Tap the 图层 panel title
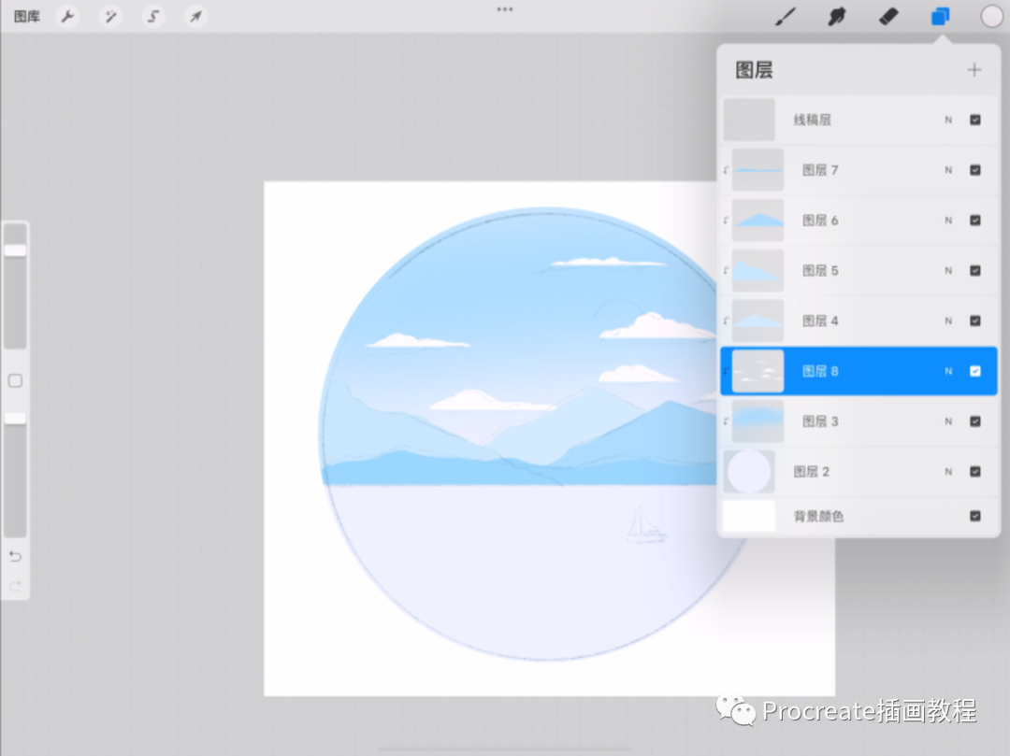Viewport: 1010px width, 756px height. pos(754,69)
